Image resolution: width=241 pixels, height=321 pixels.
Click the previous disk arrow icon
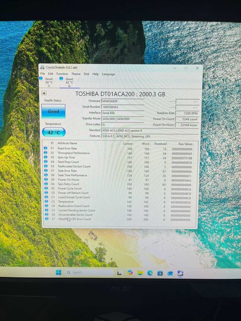(x=44, y=93)
